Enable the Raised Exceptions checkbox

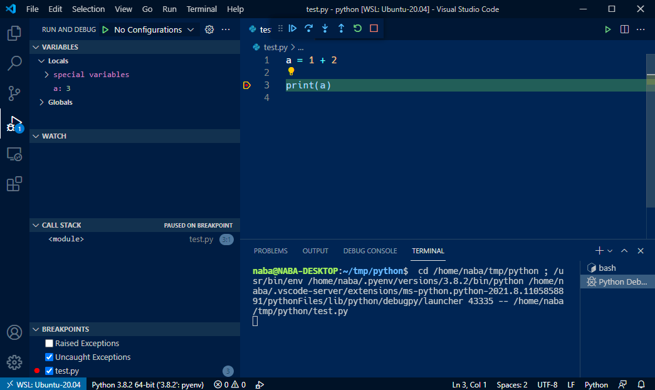pyautogui.click(x=49, y=344)
